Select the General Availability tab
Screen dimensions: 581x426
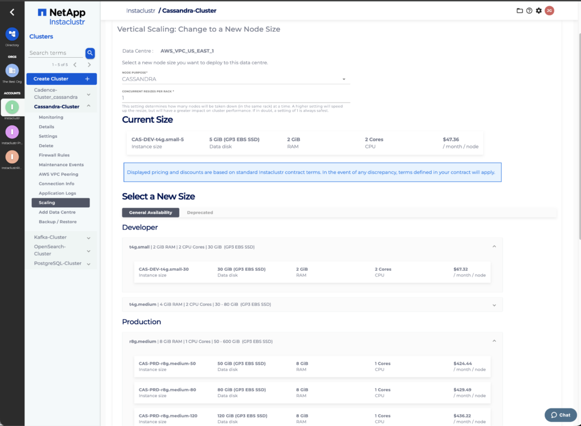150,212
